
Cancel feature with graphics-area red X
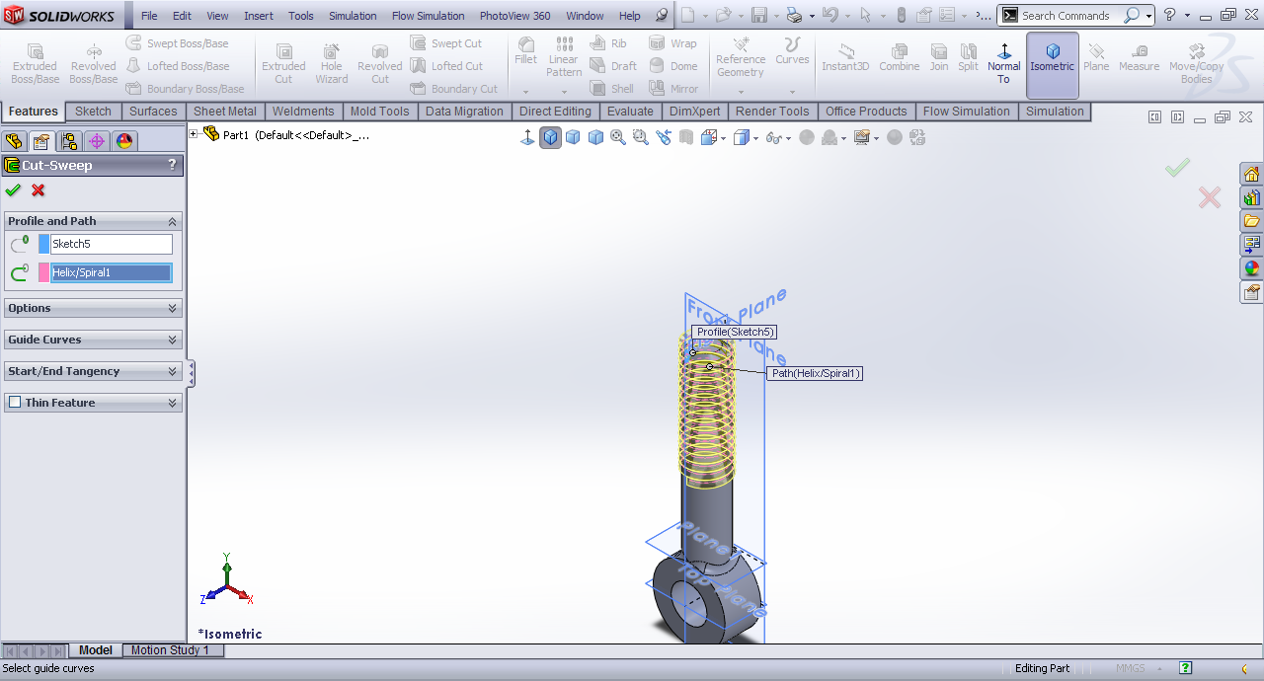tap(1210, 198)
